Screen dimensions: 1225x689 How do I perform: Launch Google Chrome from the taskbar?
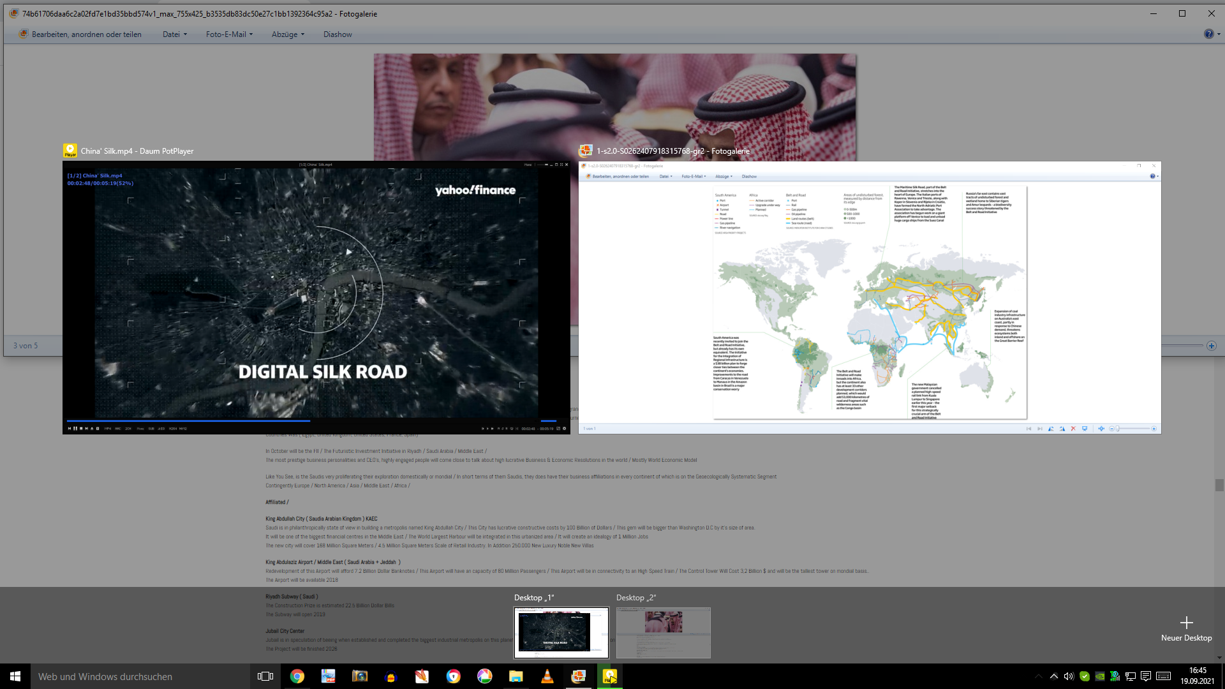pyautogui.click(x=297, y=676)
